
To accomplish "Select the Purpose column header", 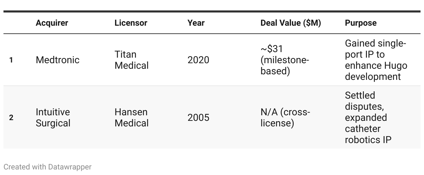I will 360,23.
